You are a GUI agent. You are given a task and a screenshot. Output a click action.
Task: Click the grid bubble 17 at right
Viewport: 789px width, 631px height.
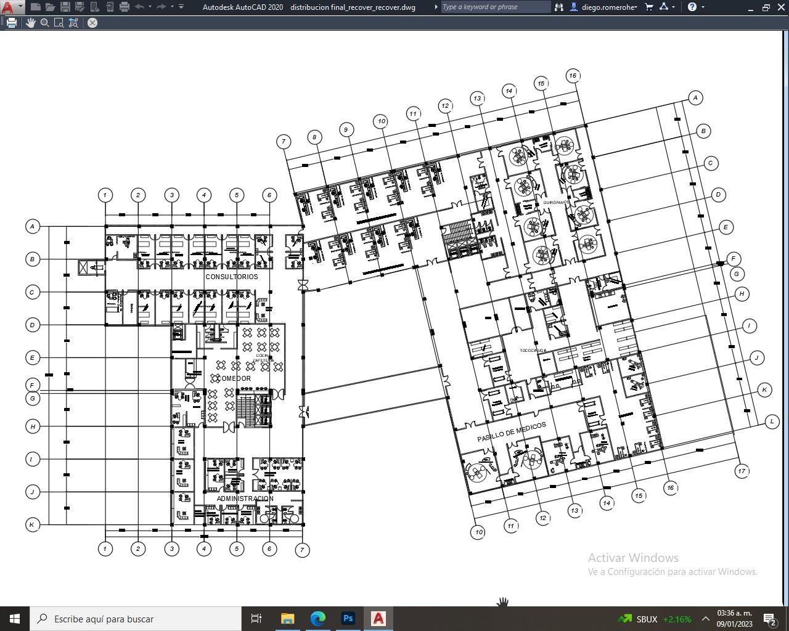(742, 471)
